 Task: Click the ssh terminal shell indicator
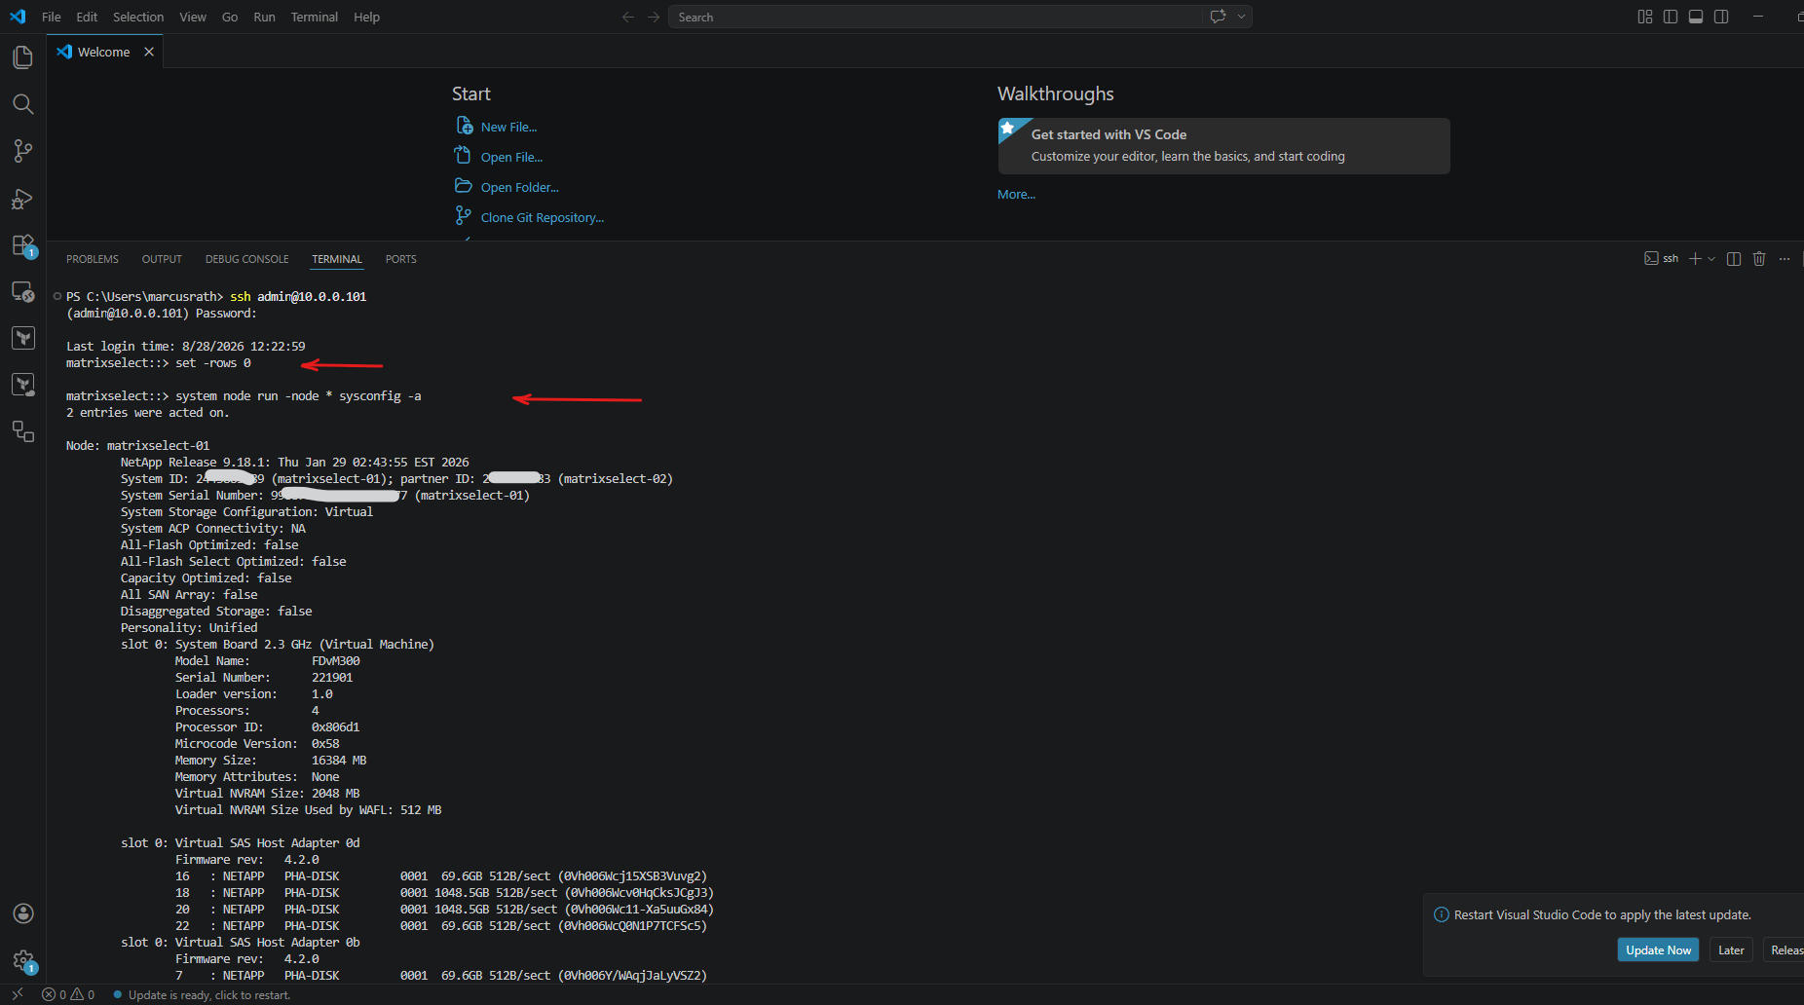[1662, 258]
